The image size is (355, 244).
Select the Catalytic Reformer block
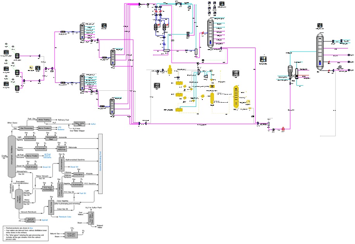62,148
